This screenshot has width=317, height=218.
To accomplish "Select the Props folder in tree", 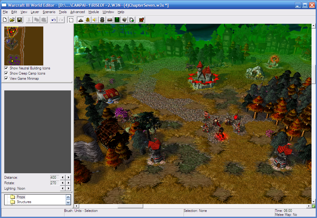I will click(x=21, y=197).
